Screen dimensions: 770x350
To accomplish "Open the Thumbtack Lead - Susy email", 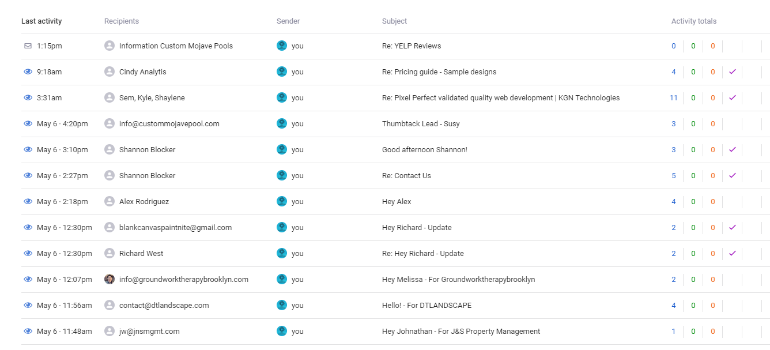I will 421,124.
